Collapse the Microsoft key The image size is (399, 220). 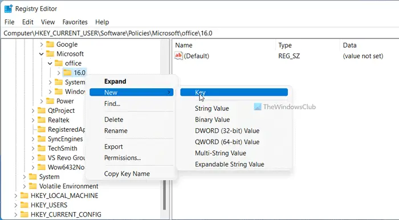[42, 54]
